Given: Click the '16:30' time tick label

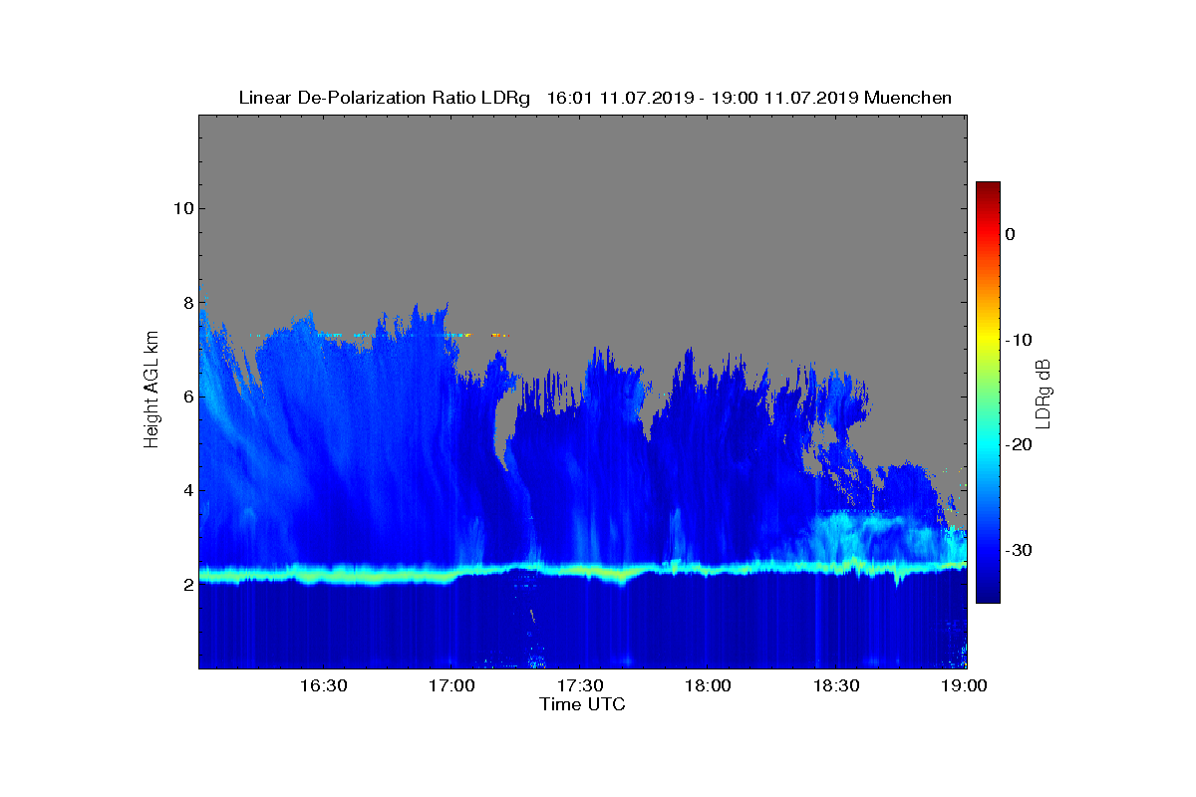Looking at the screenshot, I should tap(323, 685).
